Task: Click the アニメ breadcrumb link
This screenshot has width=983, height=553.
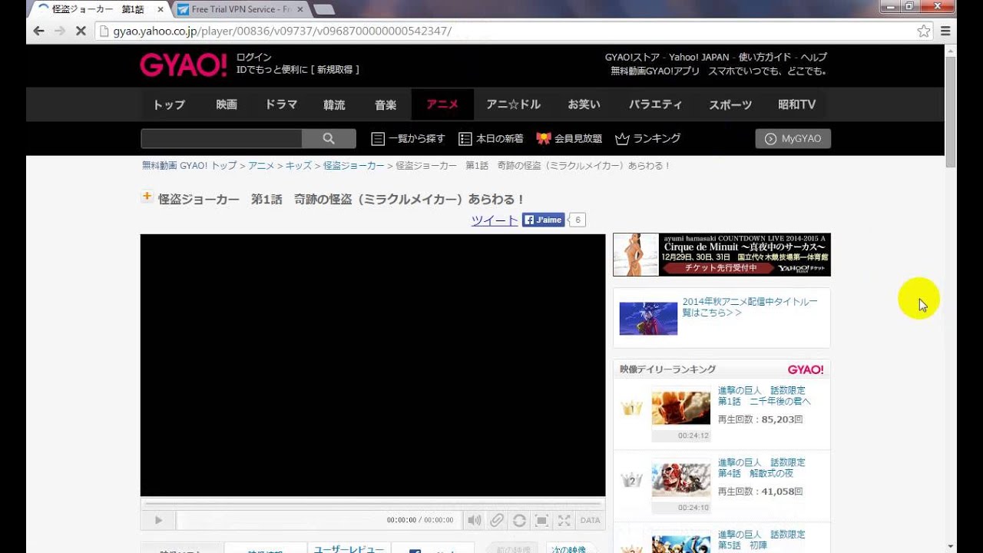Action: coord(261,166)
